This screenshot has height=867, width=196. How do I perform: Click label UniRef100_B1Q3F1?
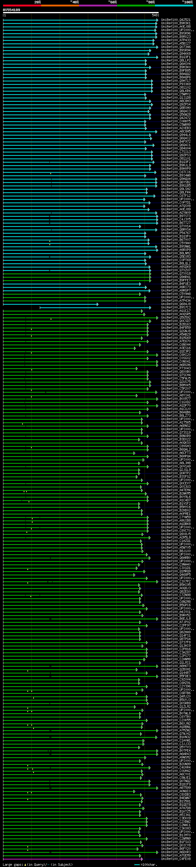coord(175,57)
